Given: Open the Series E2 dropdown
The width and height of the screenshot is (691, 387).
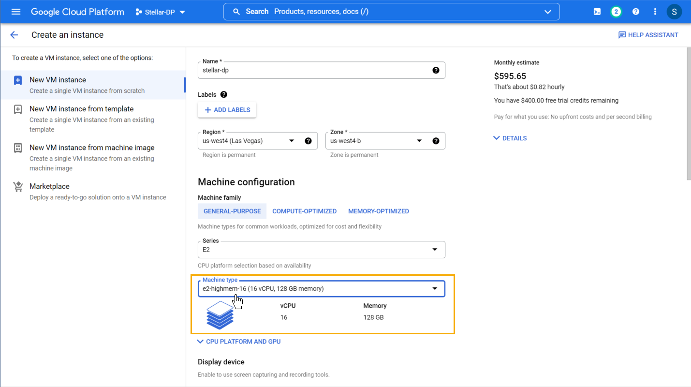Looking at the screenshot, I should pyautogui.click(x=321, y=250).
